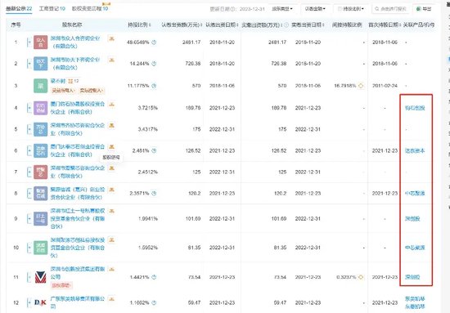The width and height of the screenshot is (450, 313).
Task: Click the number 12 badge beside row 3 name
Action: 74,82
